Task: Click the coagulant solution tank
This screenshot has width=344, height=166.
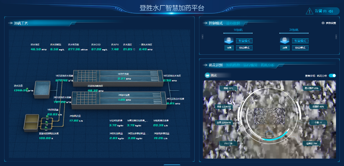Action: 31,123
